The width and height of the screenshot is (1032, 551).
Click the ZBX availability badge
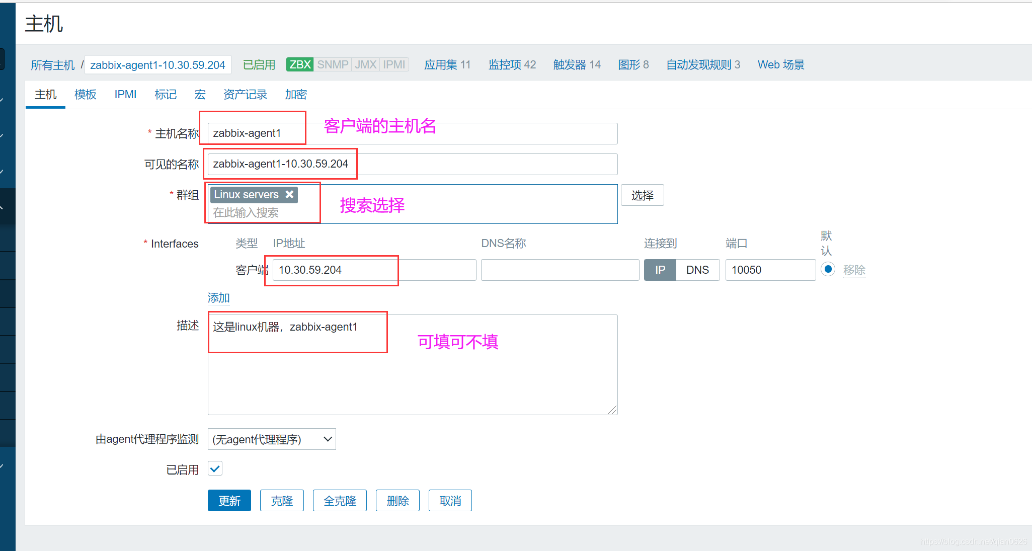(300, 64)
